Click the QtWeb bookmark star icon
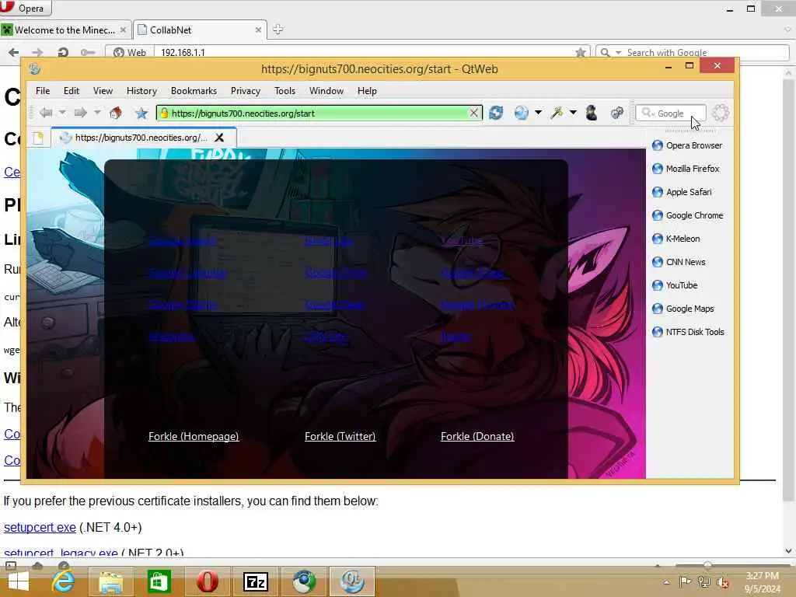Viewport: 796px width, 597px height. point(141,113)
